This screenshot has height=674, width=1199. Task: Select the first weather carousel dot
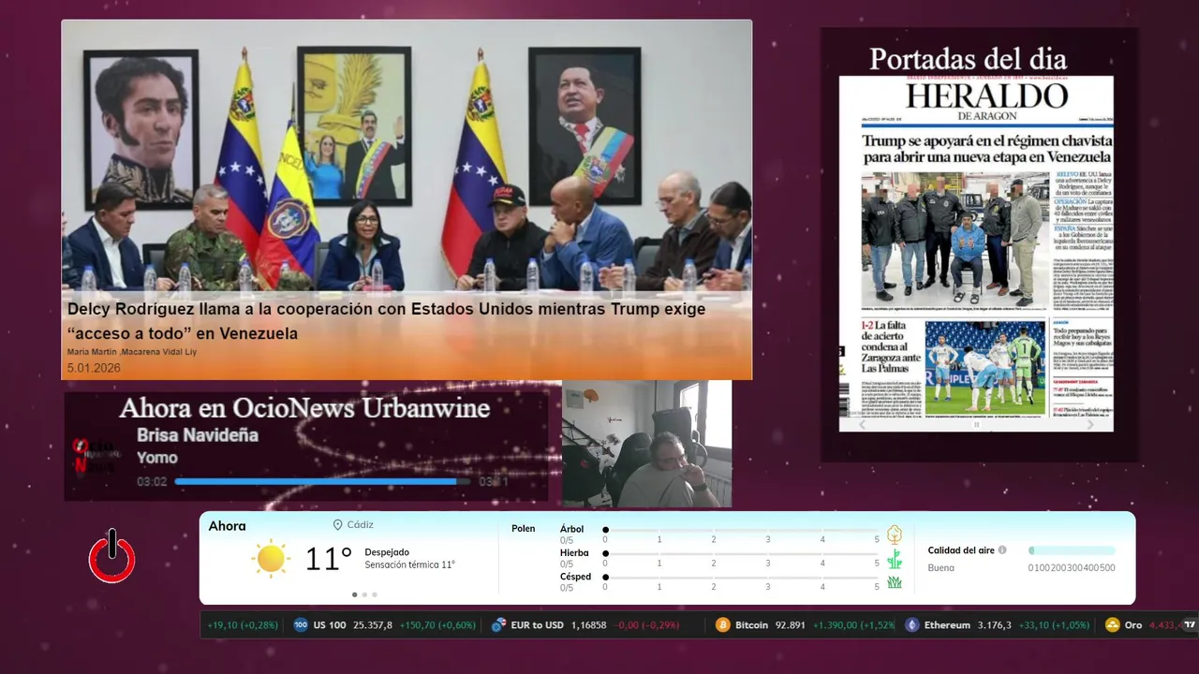[354, 594]
